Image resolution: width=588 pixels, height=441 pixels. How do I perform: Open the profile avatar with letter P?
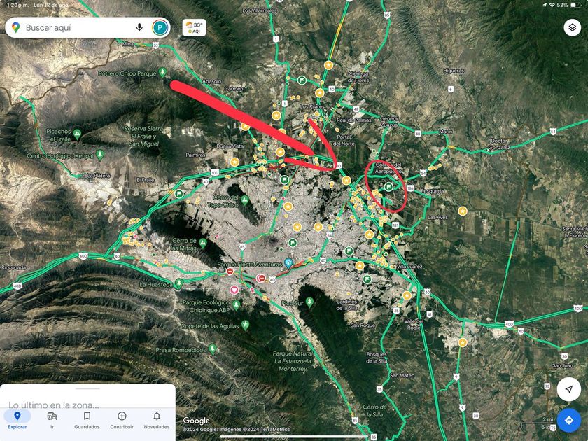click(x=160, y=28)
